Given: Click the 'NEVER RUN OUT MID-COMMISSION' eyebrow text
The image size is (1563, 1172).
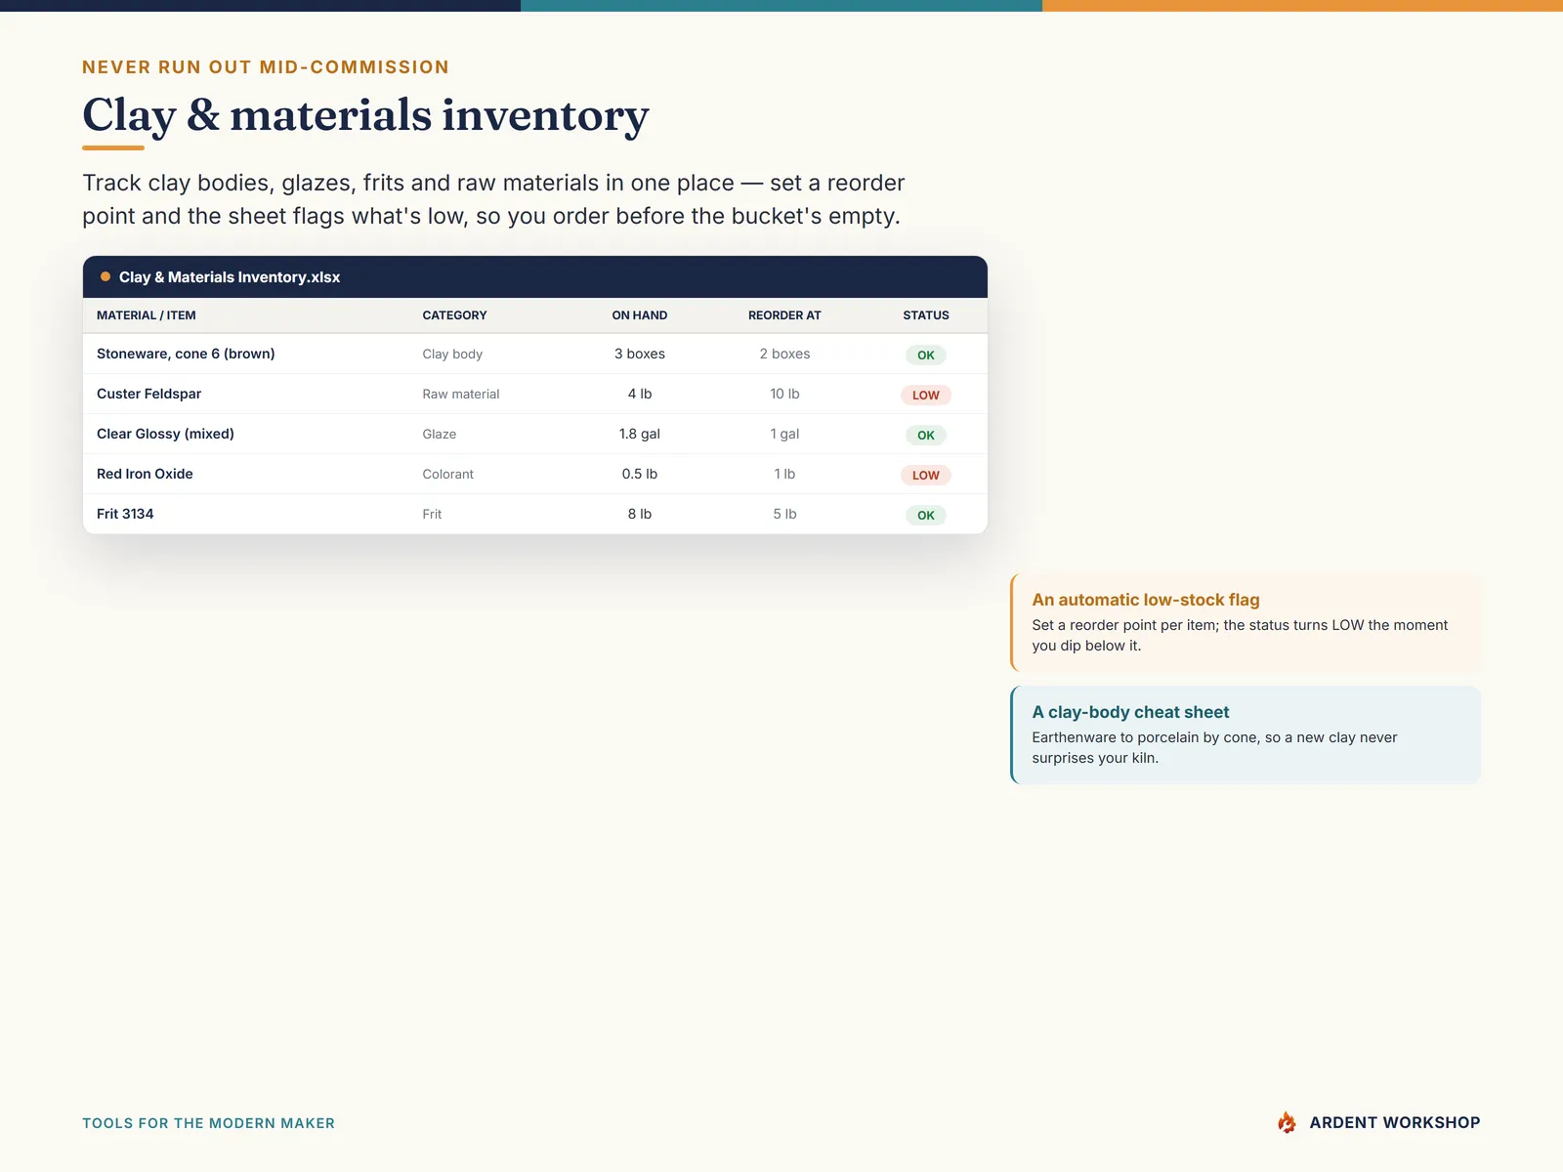Looking at the screenshot, I should pos(266,67).
